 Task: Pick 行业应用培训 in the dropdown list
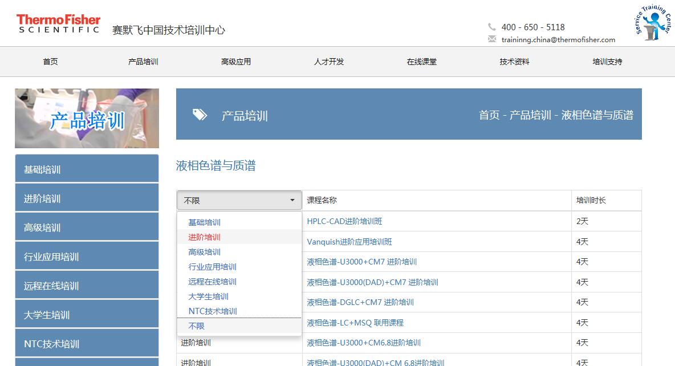coord(239,267)
